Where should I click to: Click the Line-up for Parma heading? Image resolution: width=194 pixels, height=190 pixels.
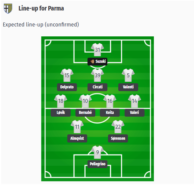[41, 8]
